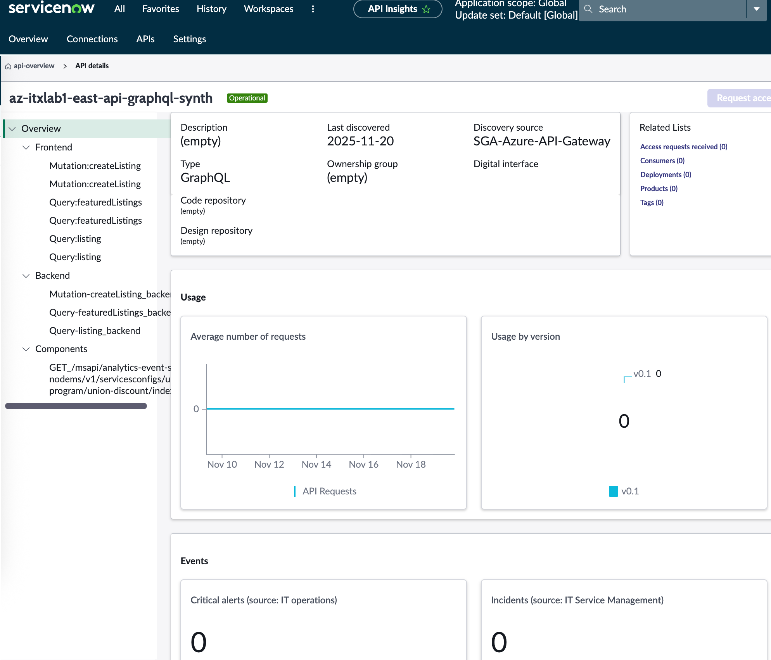Open the All menu

[119, 9]
